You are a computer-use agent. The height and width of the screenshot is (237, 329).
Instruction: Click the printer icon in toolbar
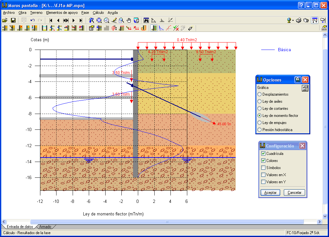tap(299, 20)
